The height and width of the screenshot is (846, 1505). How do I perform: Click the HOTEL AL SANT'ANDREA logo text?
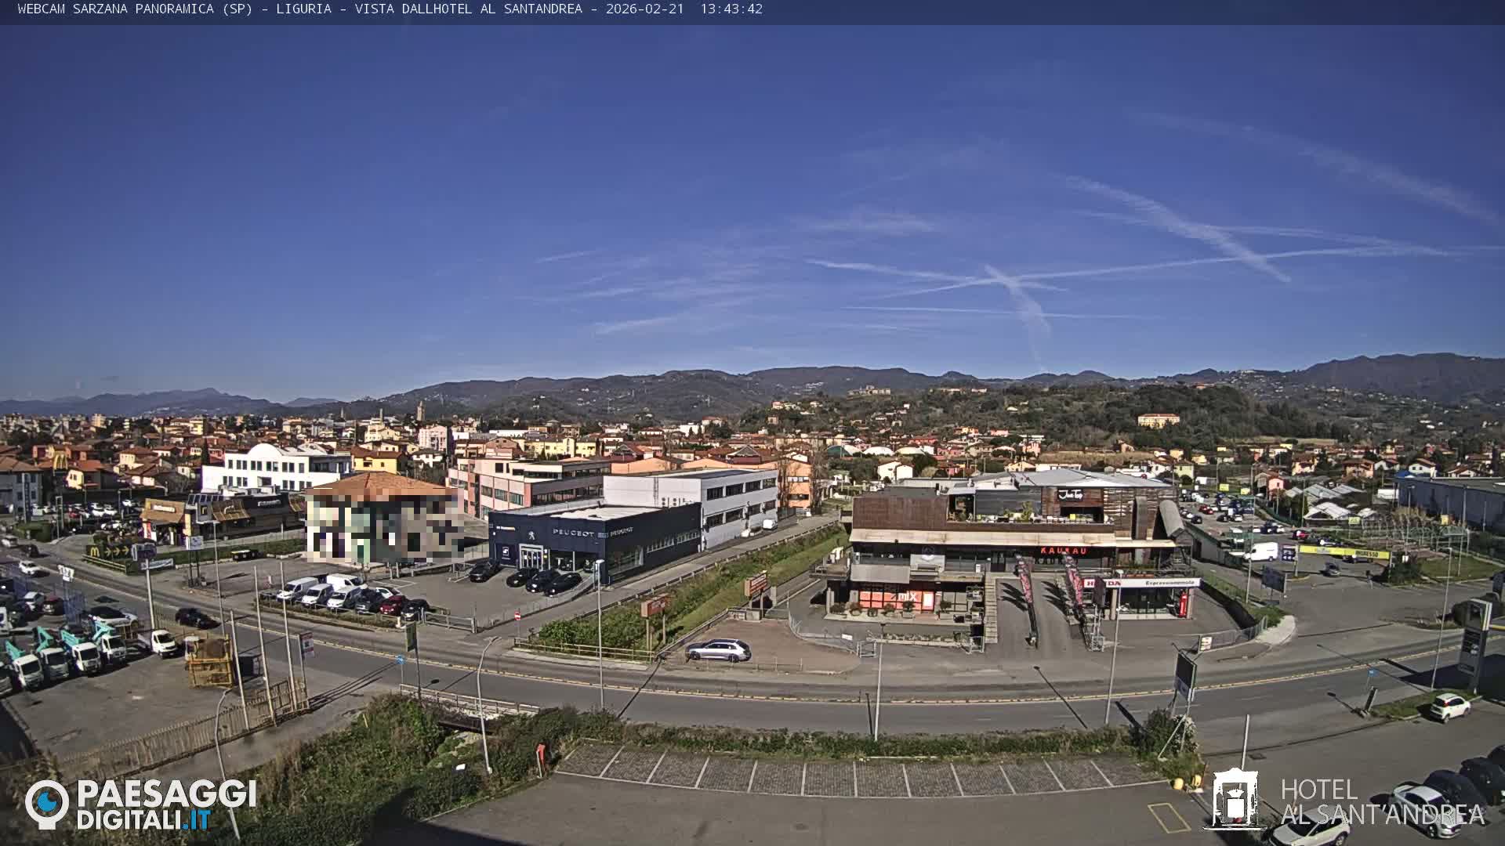tap(1382, 802)
